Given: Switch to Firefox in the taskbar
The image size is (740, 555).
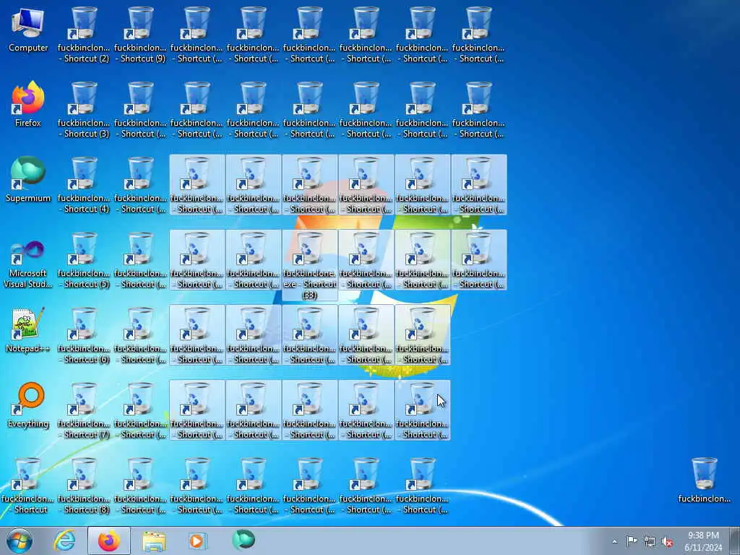Looking at the screenshot, I should 109,541.
